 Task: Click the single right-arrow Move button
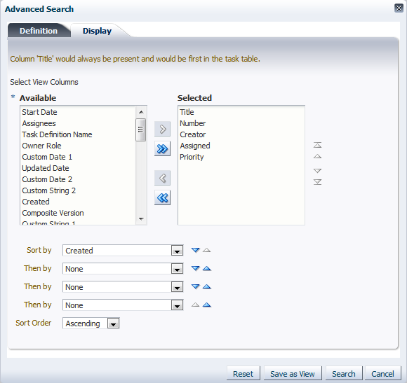[x=162, y=129]
